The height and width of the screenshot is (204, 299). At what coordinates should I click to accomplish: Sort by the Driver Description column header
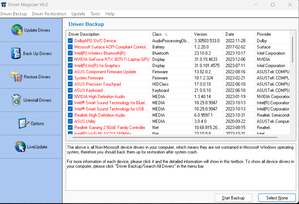pyautogui.click(x=108, y=34)
